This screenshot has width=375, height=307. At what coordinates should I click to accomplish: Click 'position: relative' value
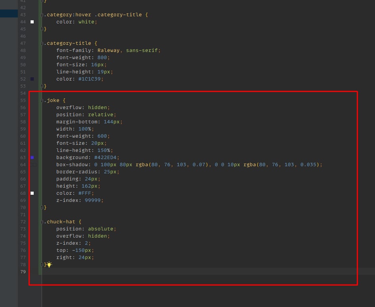coord(101,115)
